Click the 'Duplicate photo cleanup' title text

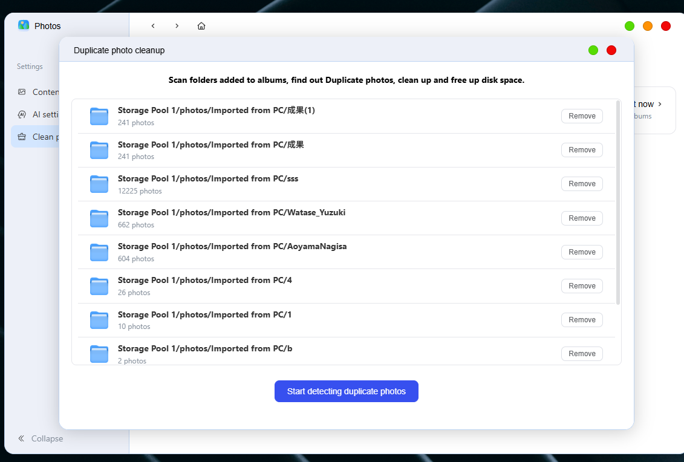(x=119, y=50)
